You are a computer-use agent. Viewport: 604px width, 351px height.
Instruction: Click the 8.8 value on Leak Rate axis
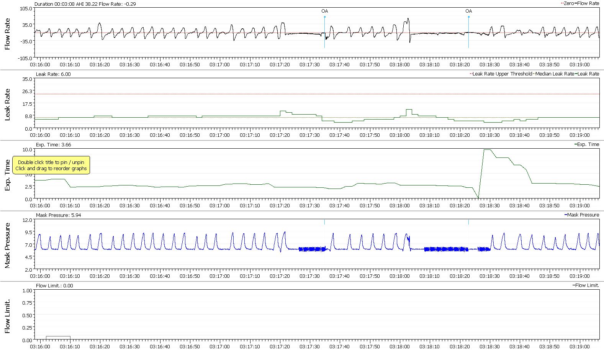pos(28,116)
